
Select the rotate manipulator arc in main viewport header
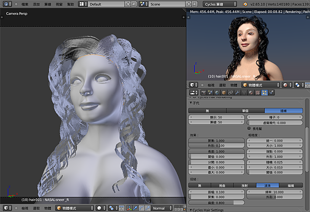[142, 208]
